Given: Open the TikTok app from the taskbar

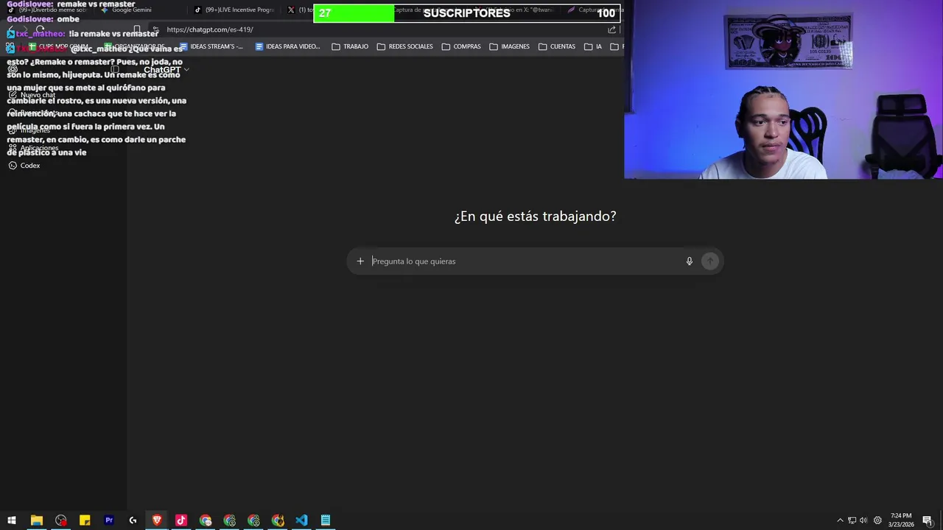Looking at the screenshot, I should pyautogui.click(x=181, y=520).
